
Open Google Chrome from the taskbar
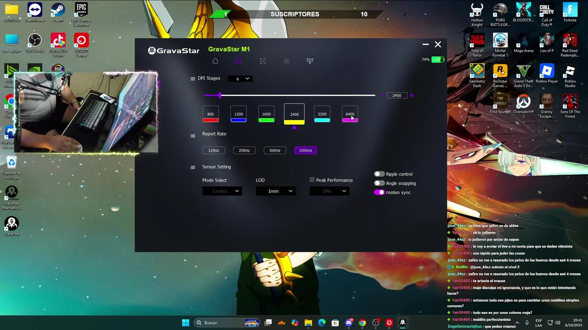pos(362,323)
